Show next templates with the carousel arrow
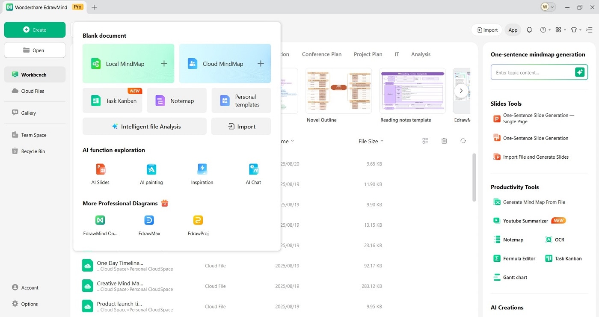599x317 pixels. pos(461,91)
